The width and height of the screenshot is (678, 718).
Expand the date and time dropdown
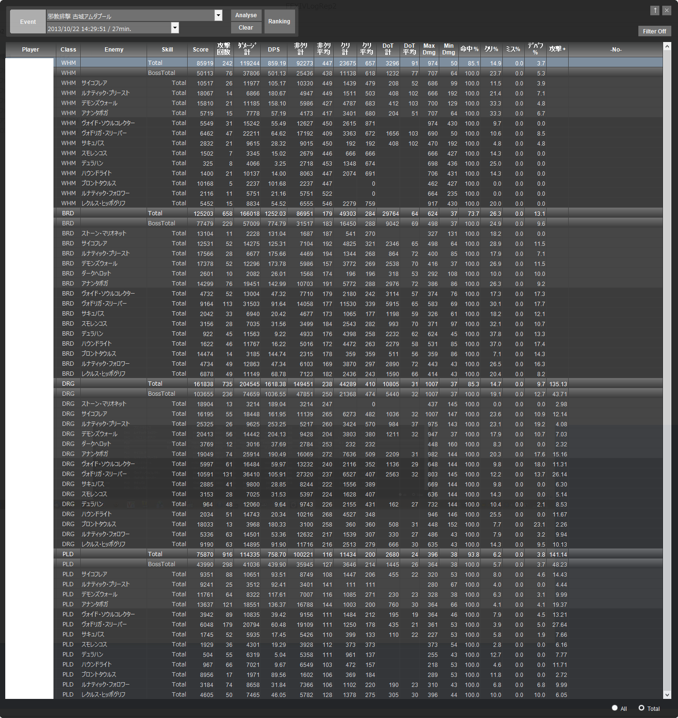175,28
